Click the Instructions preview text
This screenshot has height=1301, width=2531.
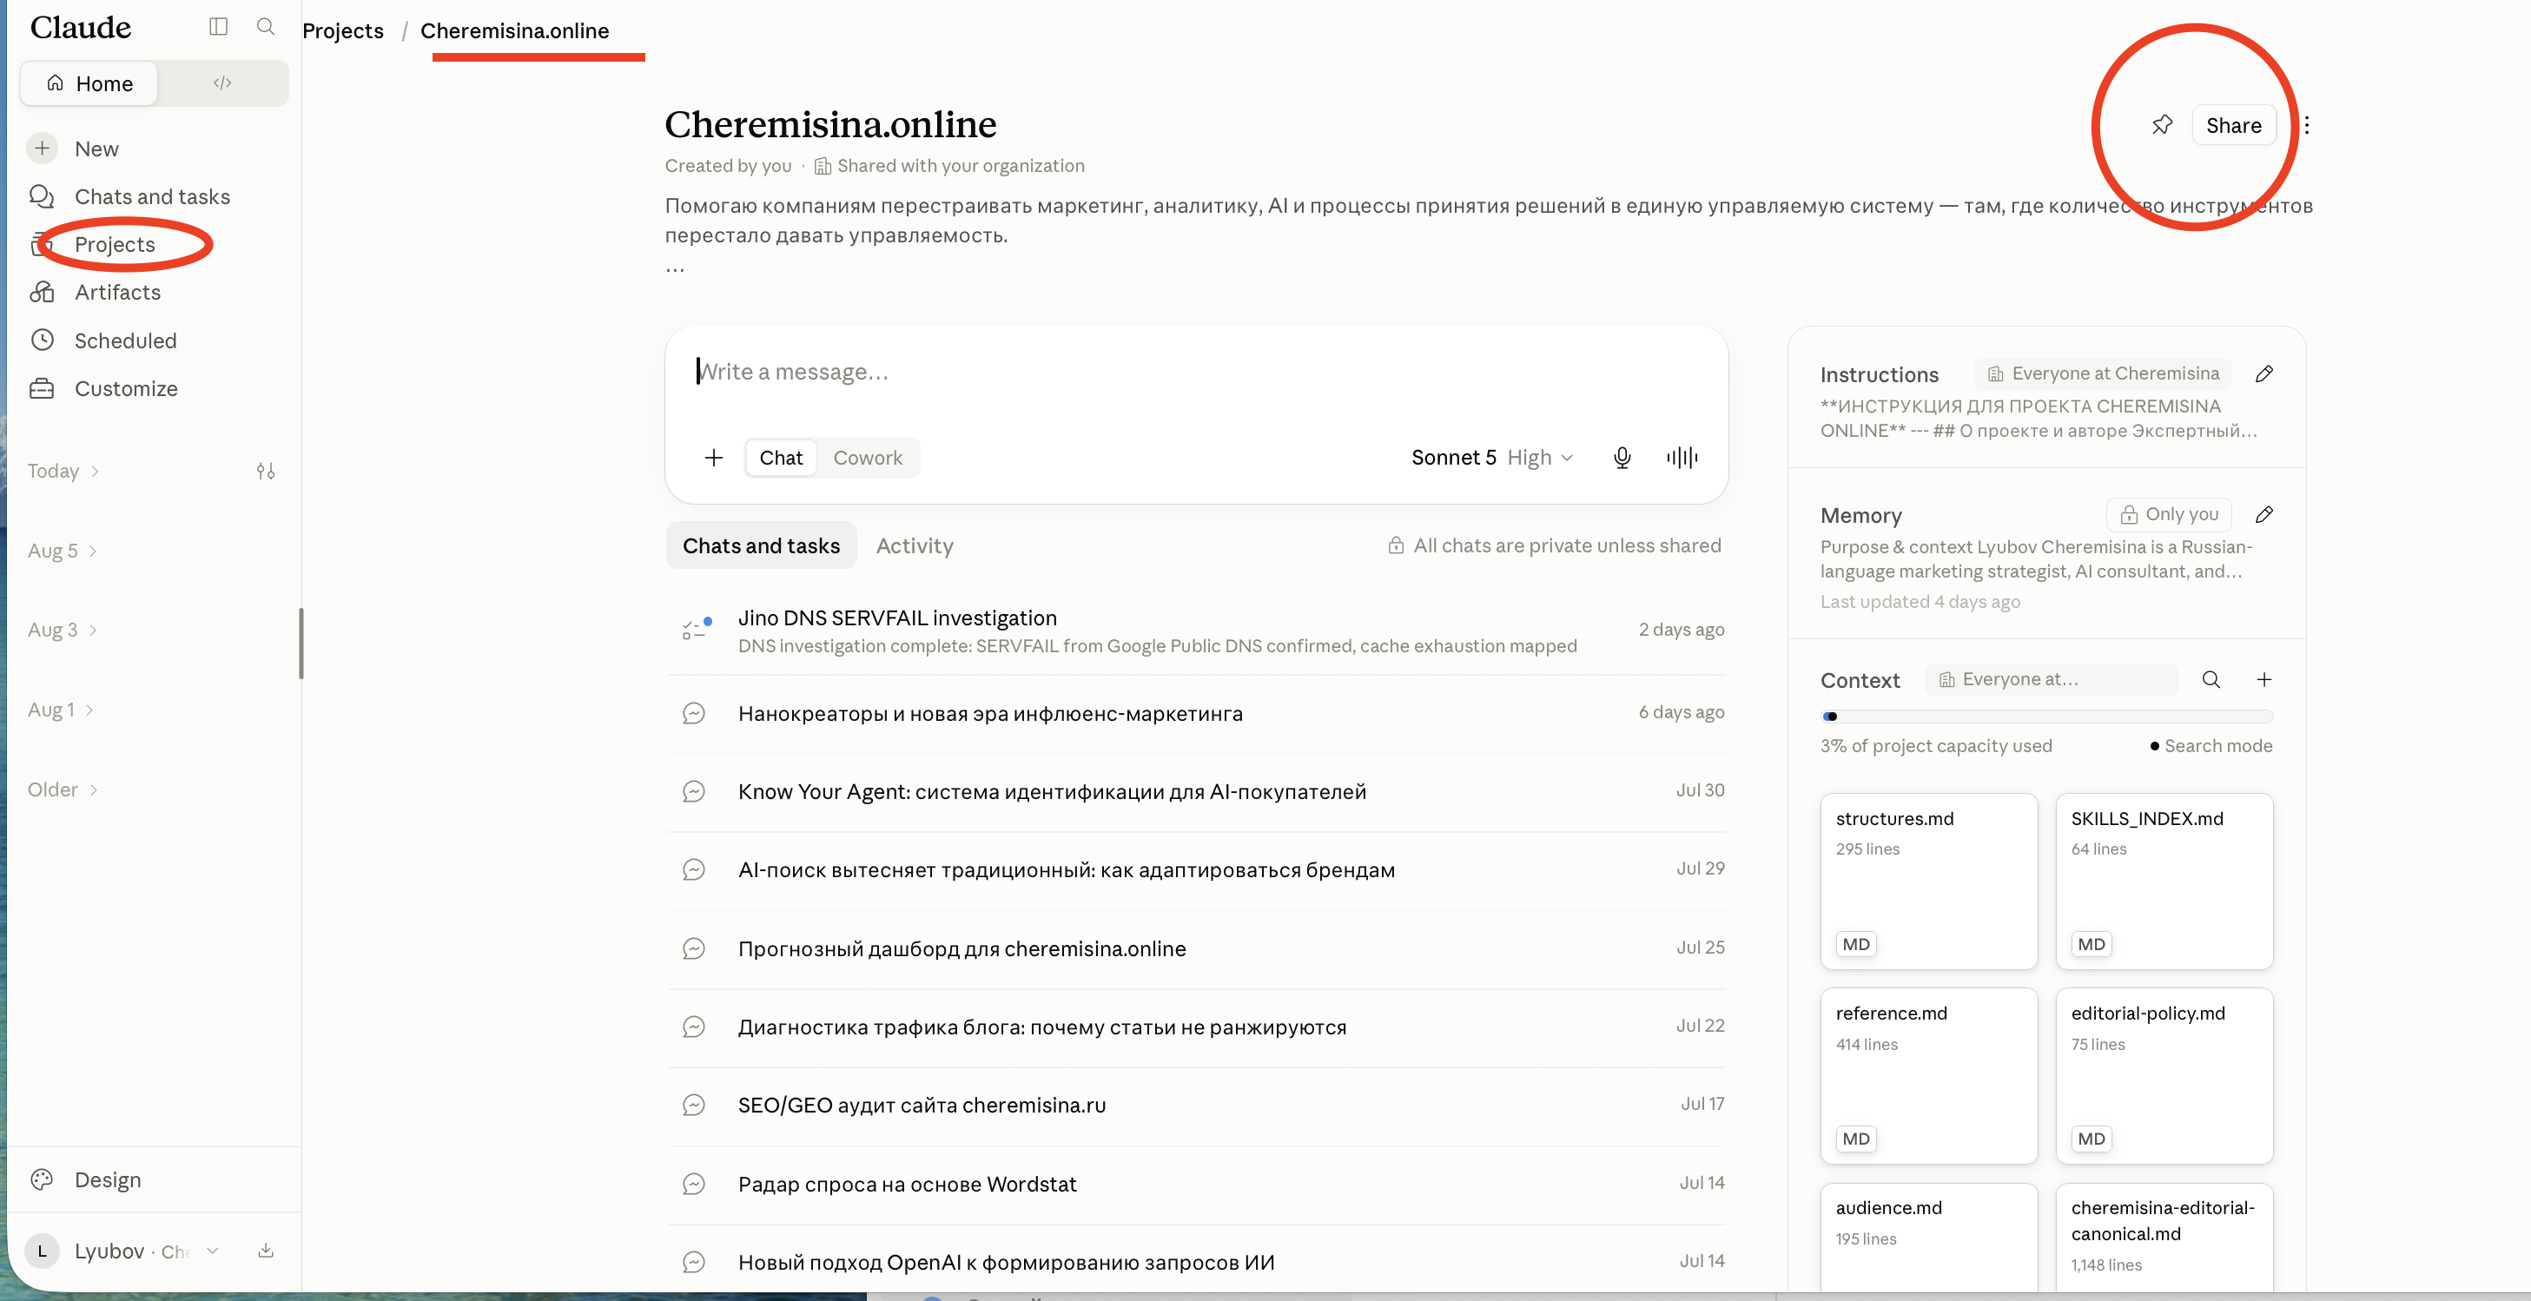2038,419
